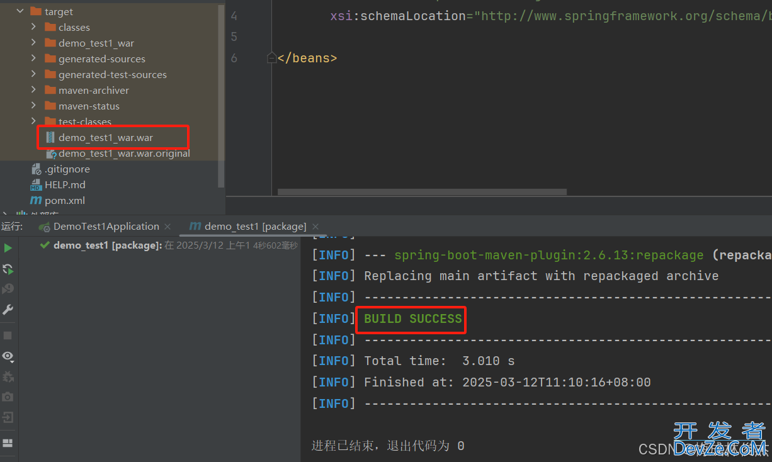Image resolution: width=772 pixels, height=462 pixels.
Task: Click the .gitignore file icon
Action: coord(37,169)
